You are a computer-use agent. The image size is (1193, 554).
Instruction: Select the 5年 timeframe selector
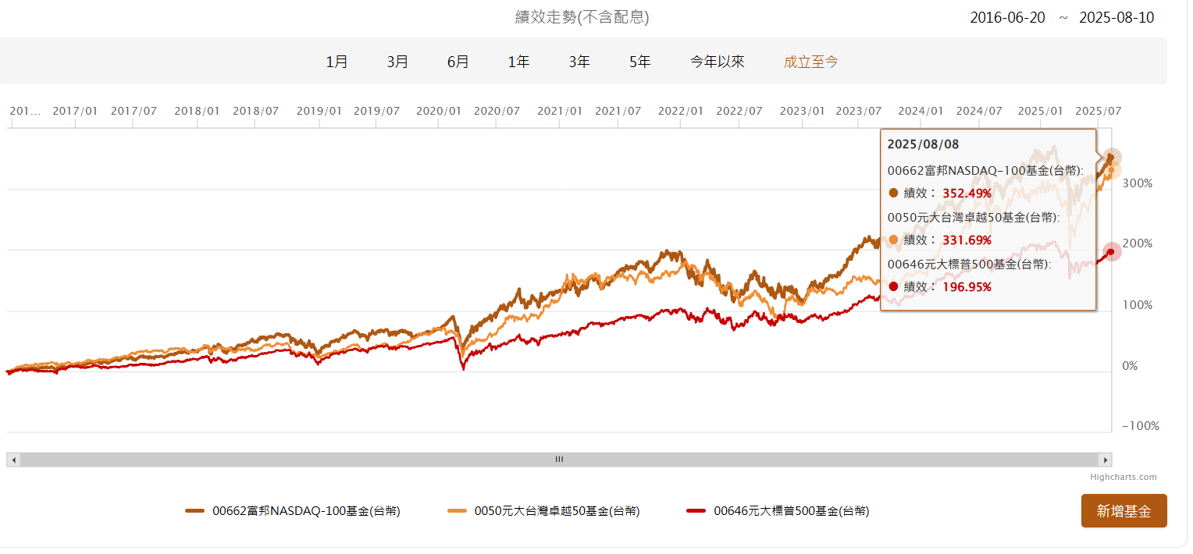coord(639,61)
